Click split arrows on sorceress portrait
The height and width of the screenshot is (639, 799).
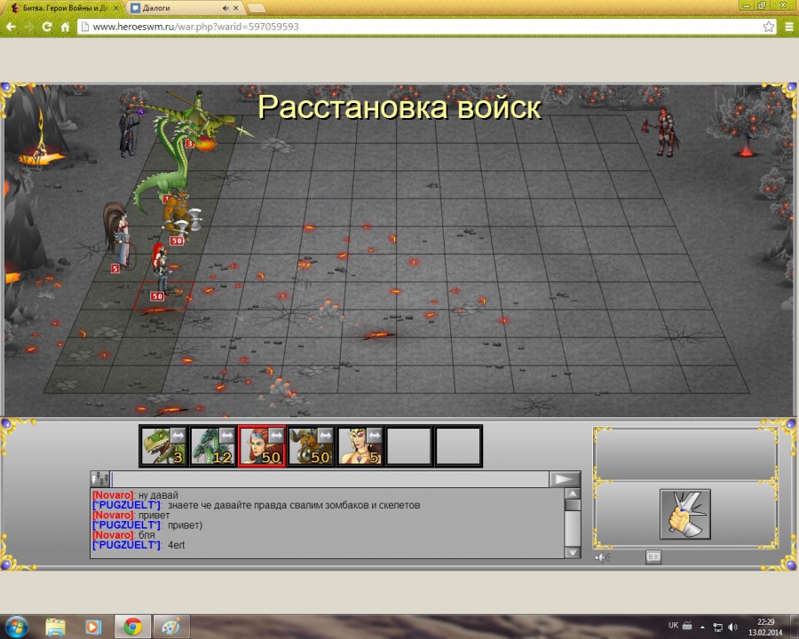[374, 435]
